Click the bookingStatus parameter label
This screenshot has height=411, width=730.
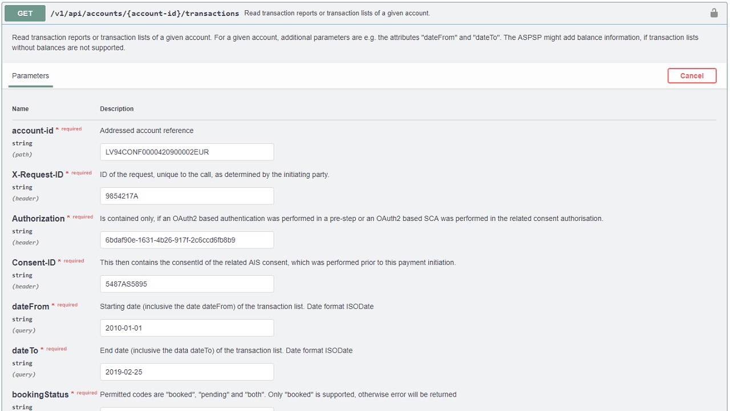40,394
